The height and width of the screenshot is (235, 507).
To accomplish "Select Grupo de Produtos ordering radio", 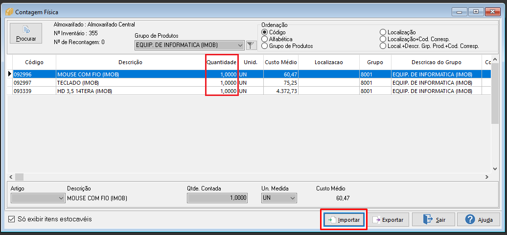I will 264,46.
